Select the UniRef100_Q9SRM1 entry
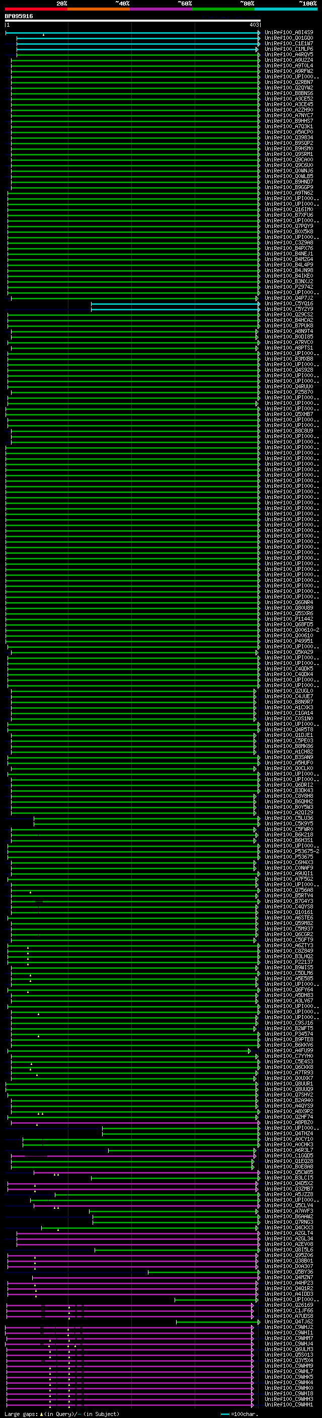The height and width of the screenshot is (1418, 322). [x=289, y=154]
